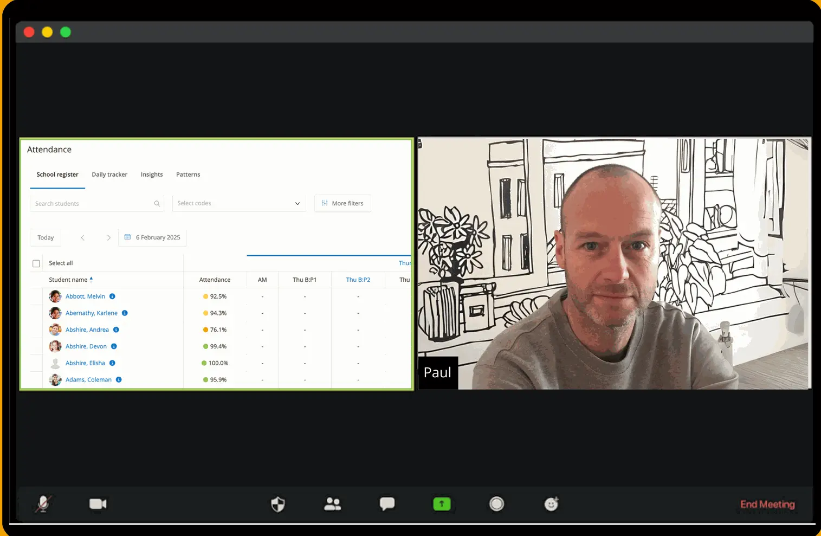The height and width of the screenshot is (536, 821).
Task: Click the 94.3% attendance value
Action: pos(218,313)
